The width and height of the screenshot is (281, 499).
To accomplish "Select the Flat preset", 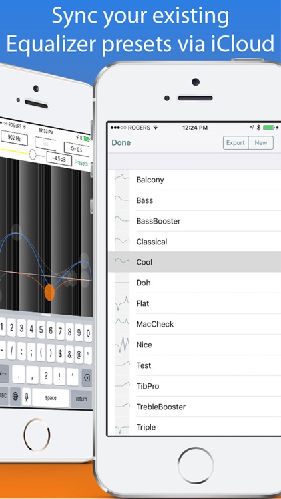I will (x=194, y=303).
